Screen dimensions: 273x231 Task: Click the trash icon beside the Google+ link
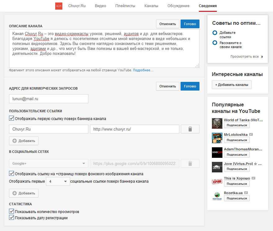click(x=190, y=163)
